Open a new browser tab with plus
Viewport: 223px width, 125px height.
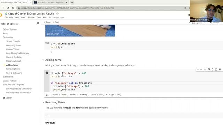pos(72,2)
